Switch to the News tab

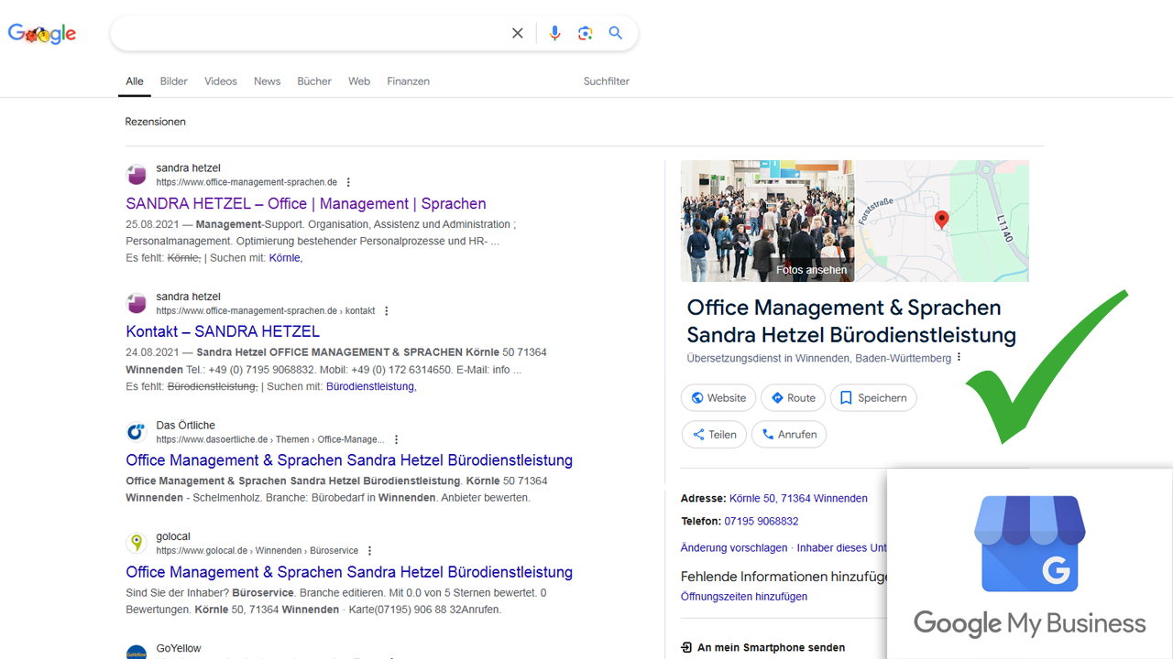(267, 81)
